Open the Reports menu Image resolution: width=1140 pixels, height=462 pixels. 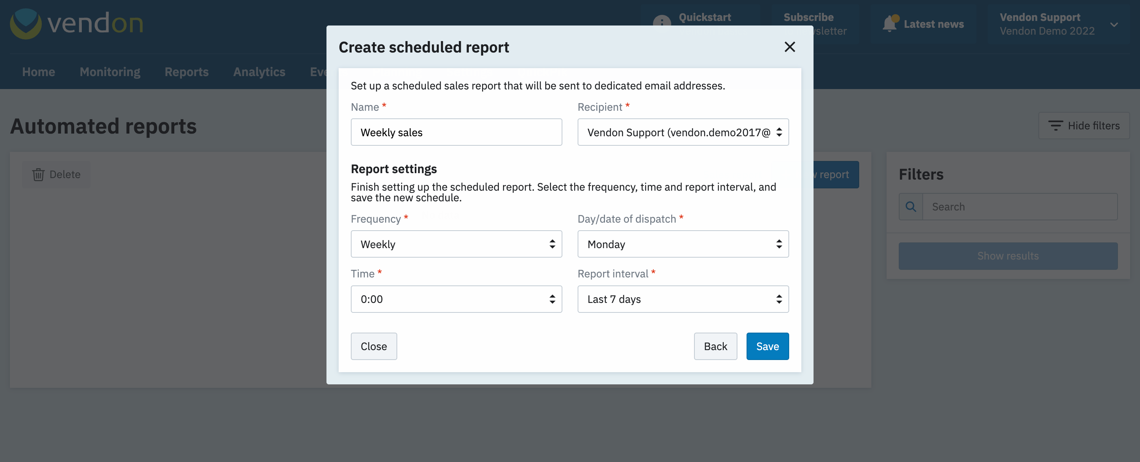click(x=186, y=72)
